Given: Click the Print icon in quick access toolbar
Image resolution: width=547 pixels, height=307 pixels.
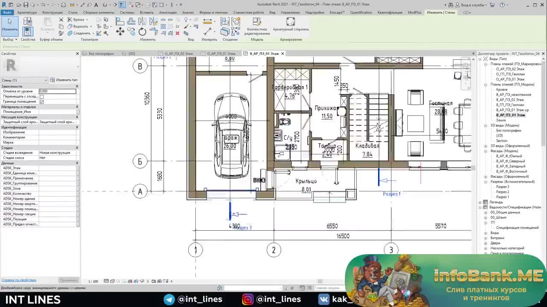Looking at the screenshot, I should 63,5.
